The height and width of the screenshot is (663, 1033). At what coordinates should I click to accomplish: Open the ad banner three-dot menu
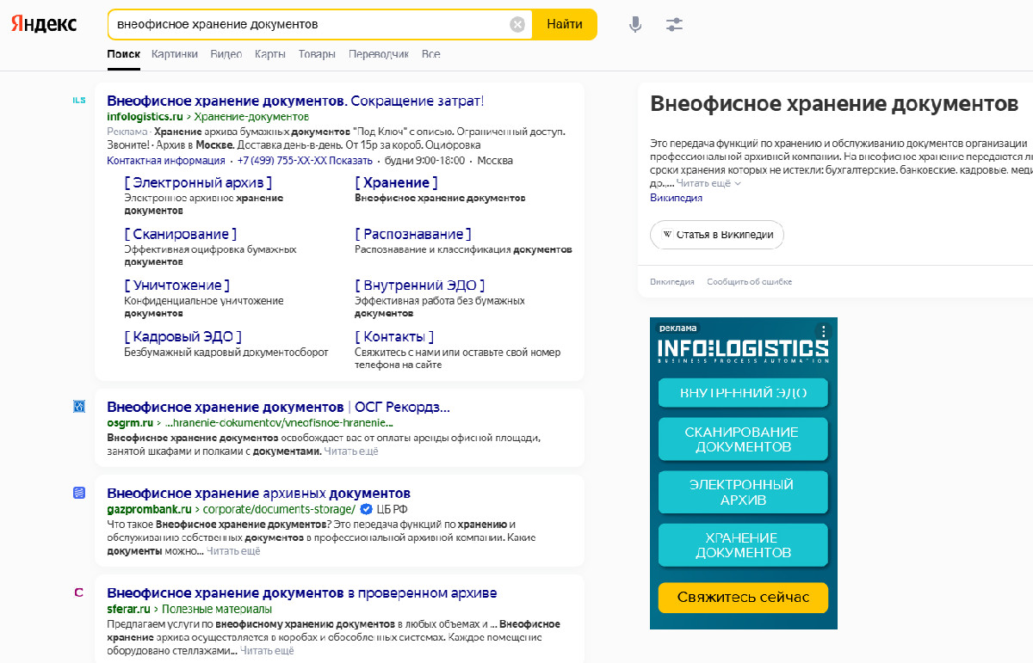pos(824,331)
